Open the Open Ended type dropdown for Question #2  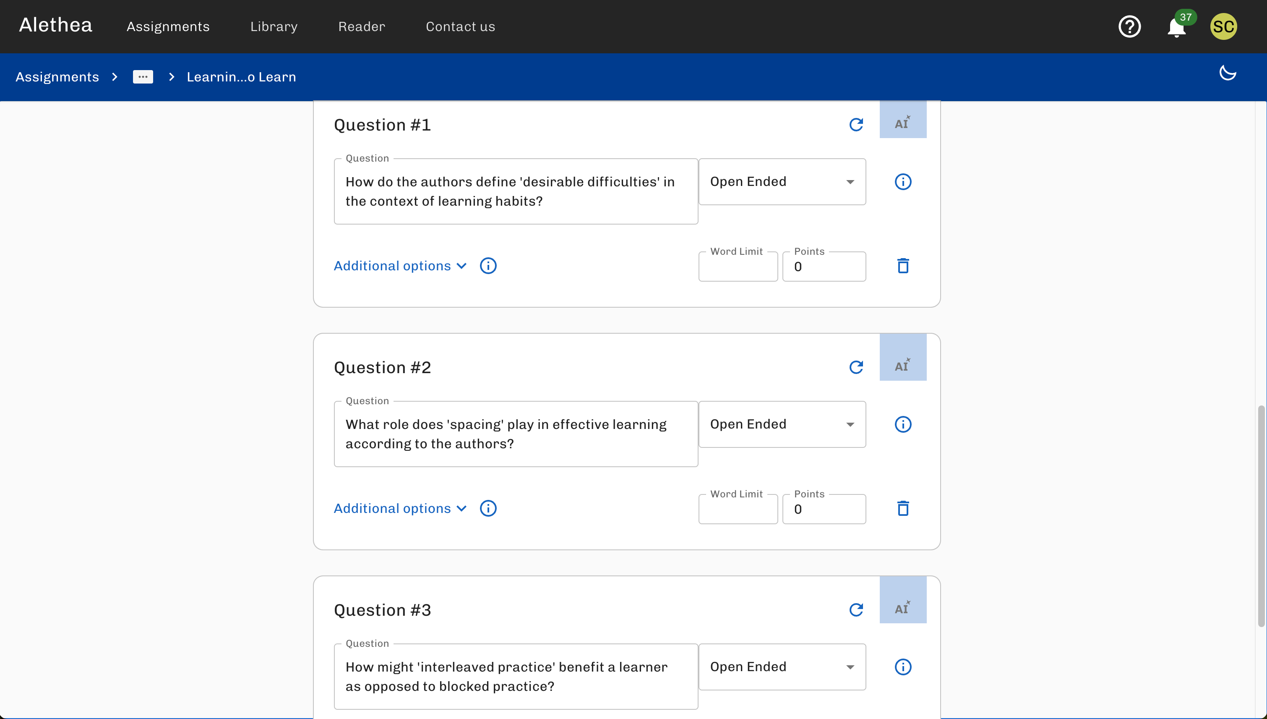pyautogui.click(x=782, y=424)
